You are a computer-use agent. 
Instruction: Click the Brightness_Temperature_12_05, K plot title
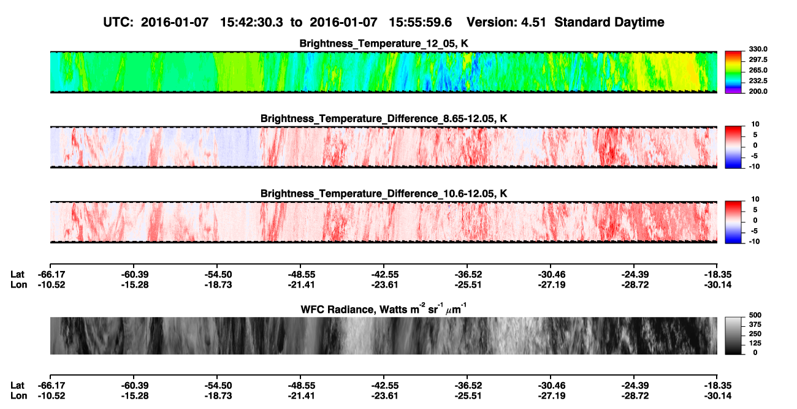coord(384,44)
